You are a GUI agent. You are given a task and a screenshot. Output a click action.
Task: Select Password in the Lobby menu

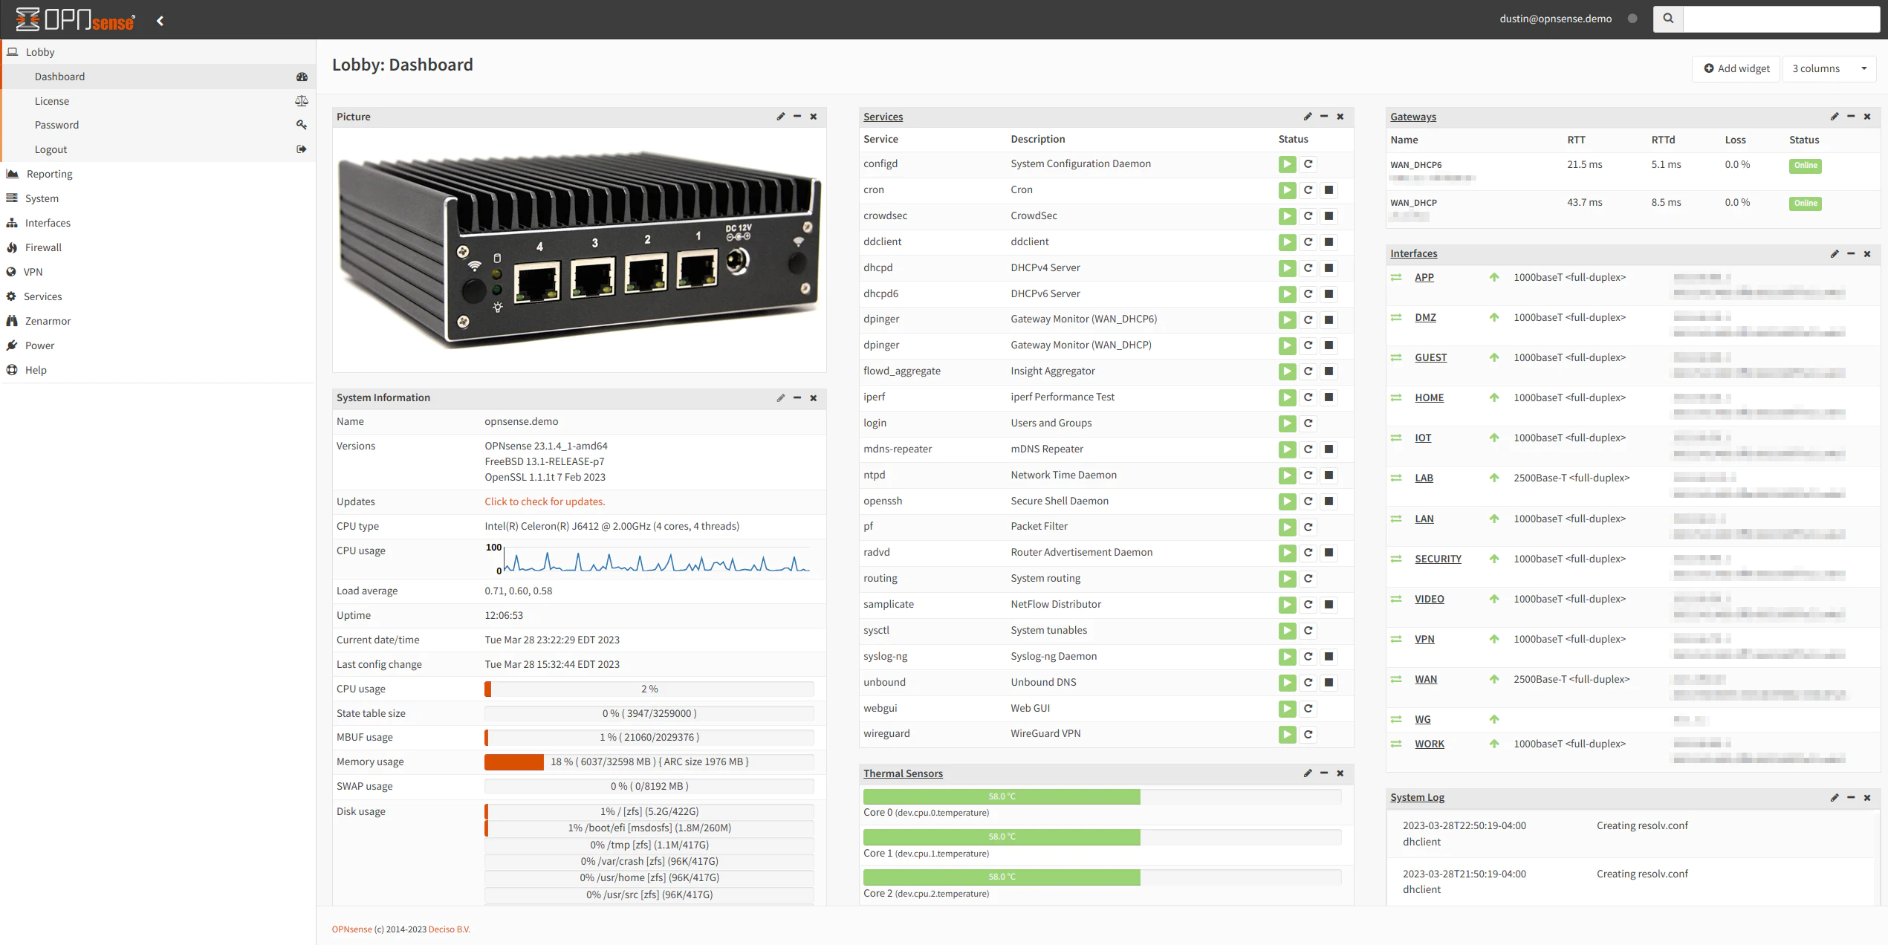pyautogui.click(x=56, y=125)
